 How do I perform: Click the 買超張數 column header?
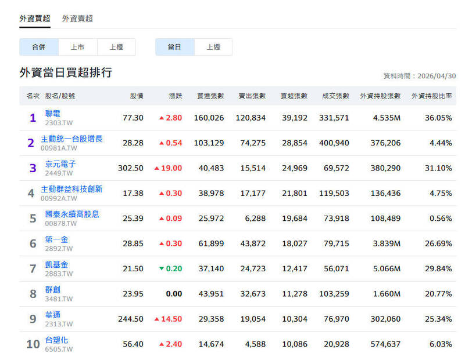[x=294, y=96]
